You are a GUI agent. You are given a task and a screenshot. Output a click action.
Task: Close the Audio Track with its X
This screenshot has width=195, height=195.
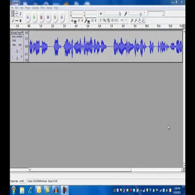coord(12,32)
